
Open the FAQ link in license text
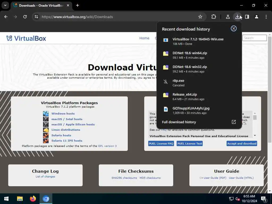point(164,130)
